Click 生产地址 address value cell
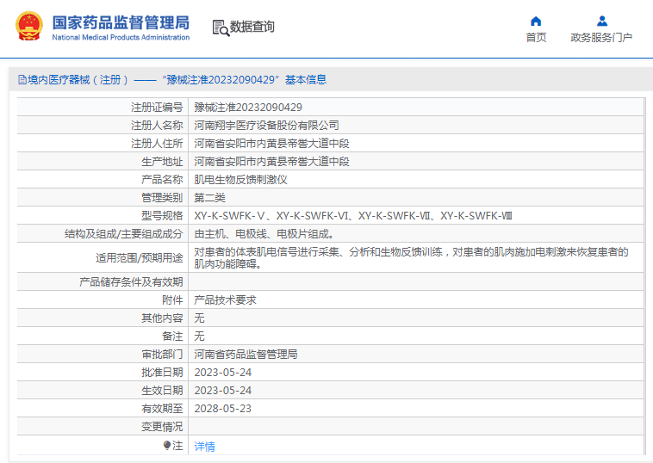Image resolution: width=653 pixels, height=463 pixels. [271, 162]
